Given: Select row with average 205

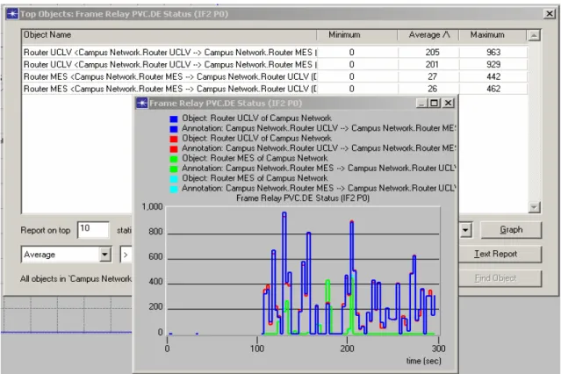Looking at the screenshot, I should [275, 53].
